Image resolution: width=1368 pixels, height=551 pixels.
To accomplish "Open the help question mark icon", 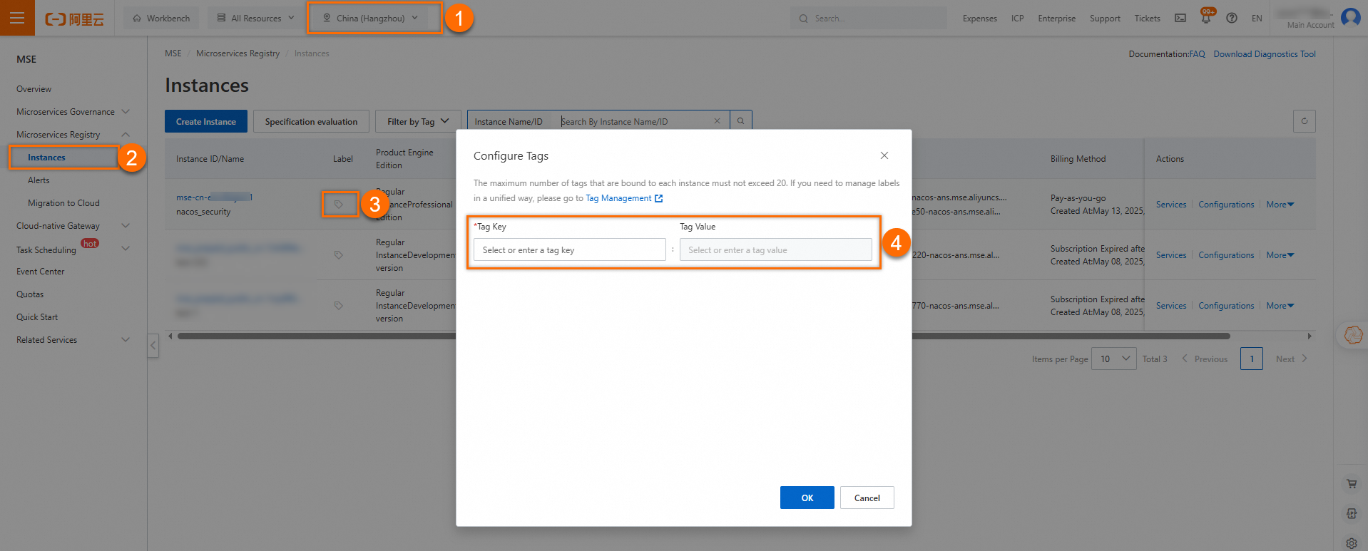I will click(1232, 18).
